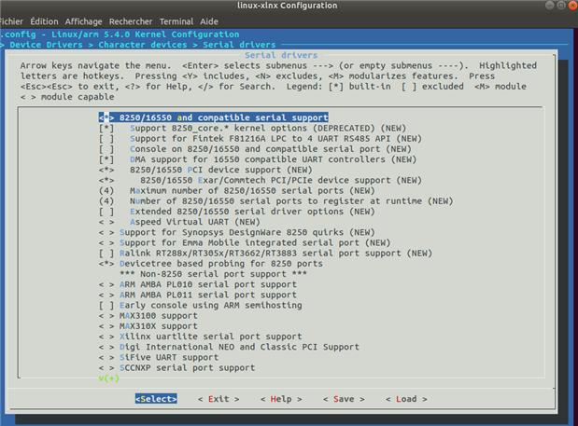Open the Aide menu

coord(209,21)
